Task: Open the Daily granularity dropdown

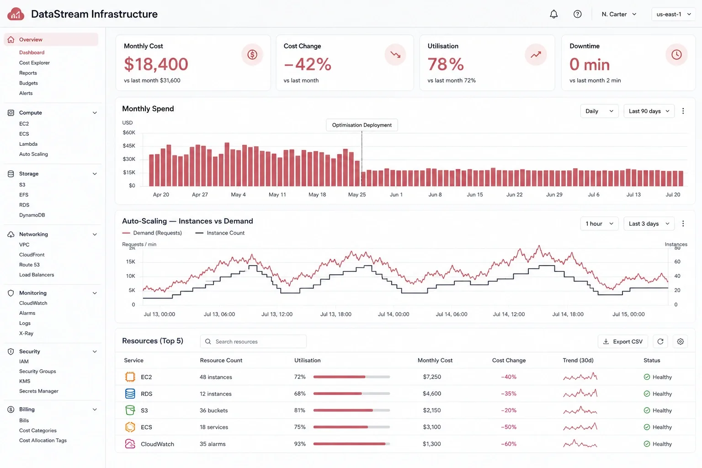Action: (599, 111)
